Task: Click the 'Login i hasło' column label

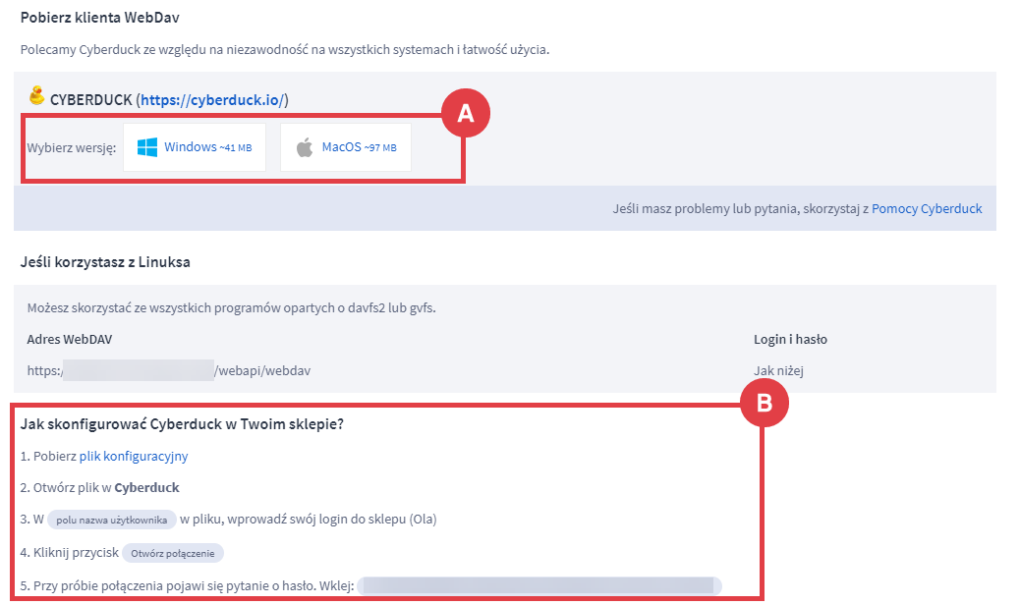Action: pyautogui.click(x=790, y=339)
